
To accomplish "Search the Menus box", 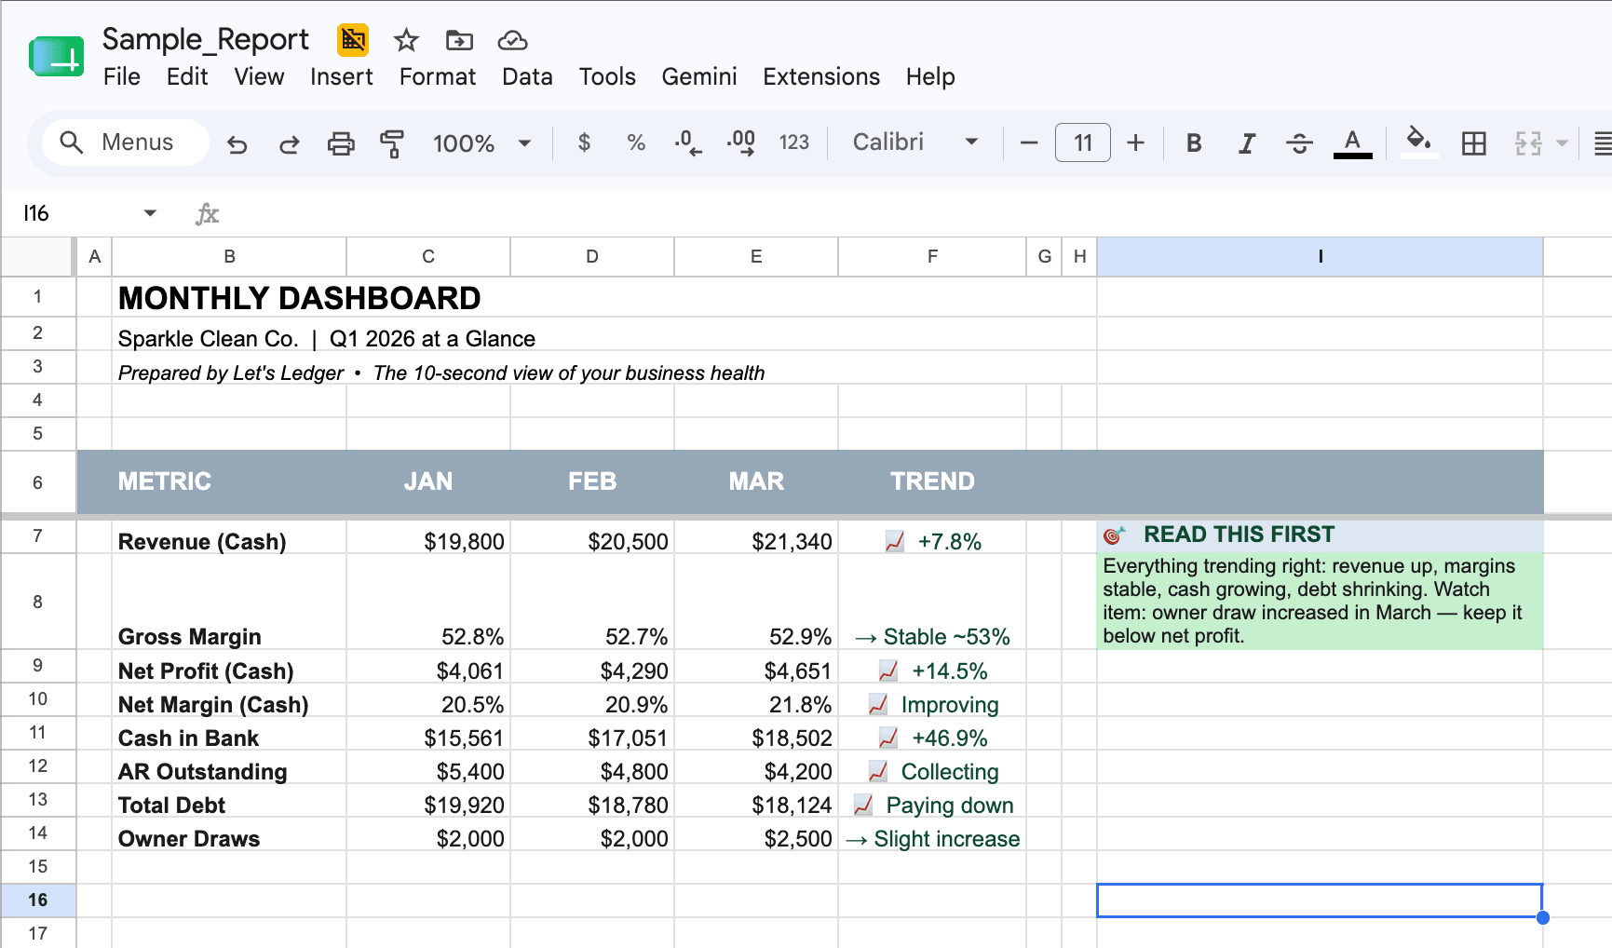I will pyautogui.click(x=126, y=142).
